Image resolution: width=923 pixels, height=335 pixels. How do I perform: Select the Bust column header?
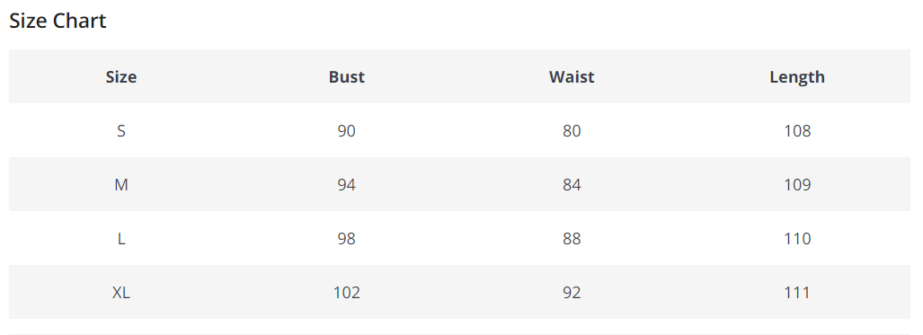click(347, 76)
